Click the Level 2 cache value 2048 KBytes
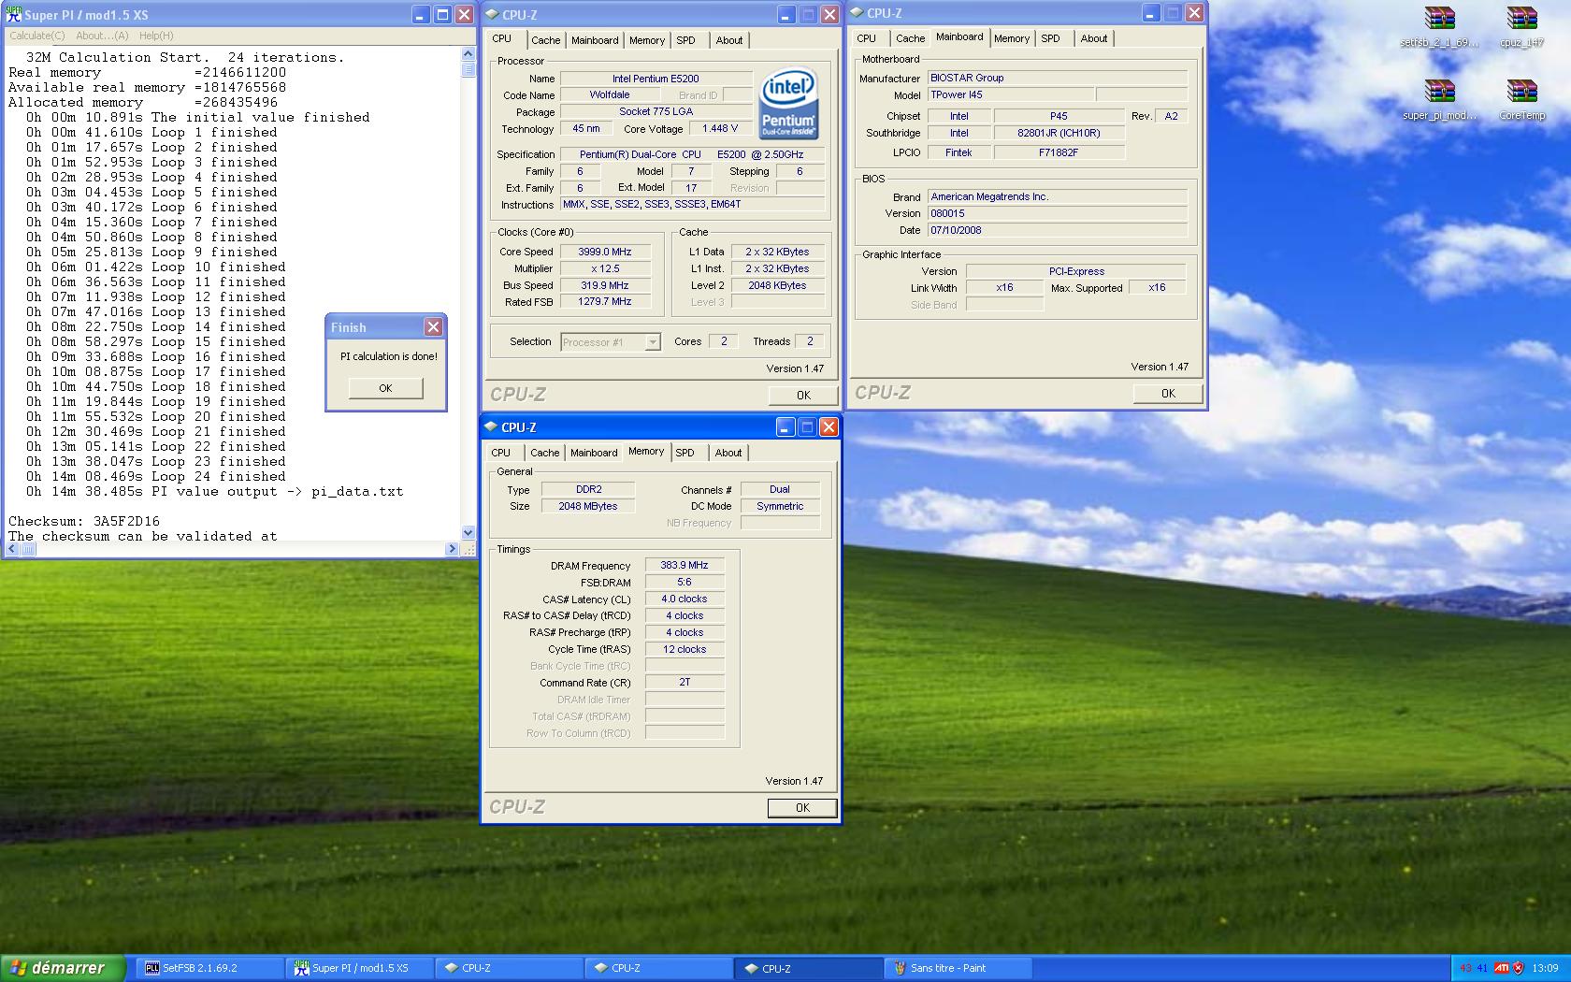This screenshot has height=982, width=1571. (777, 285)
